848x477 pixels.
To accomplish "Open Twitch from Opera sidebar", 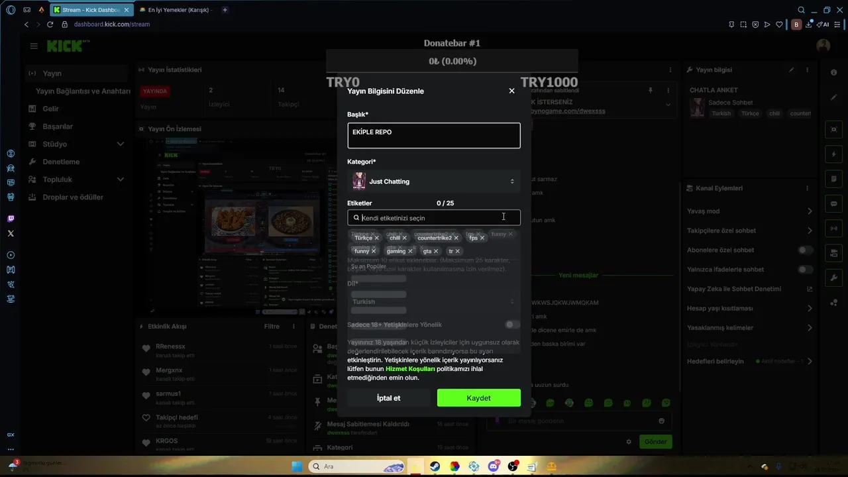I will [11, 219].
